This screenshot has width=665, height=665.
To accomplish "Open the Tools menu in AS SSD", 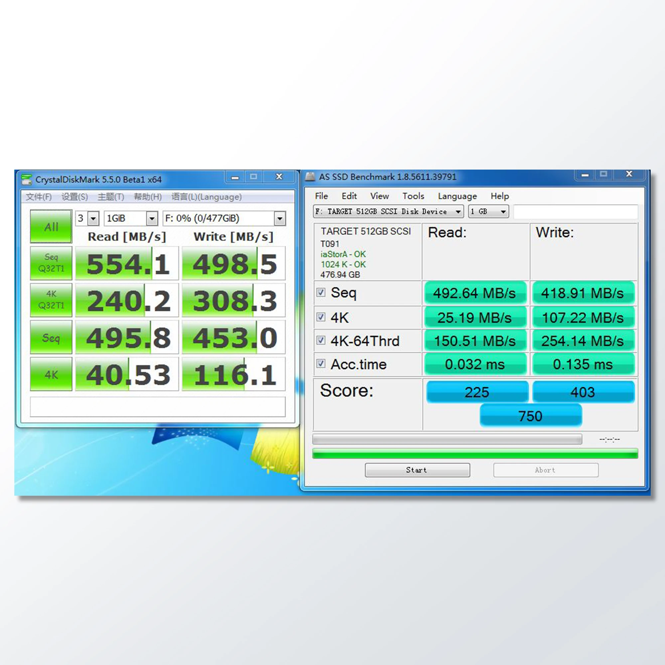I will [x=413, y=196].
